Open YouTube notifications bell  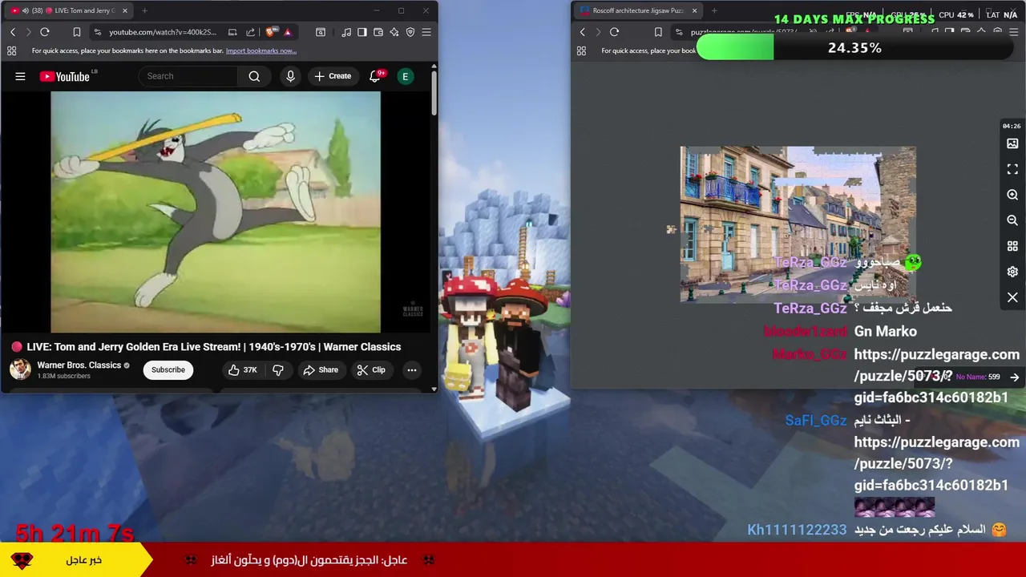tap(374, 76)
